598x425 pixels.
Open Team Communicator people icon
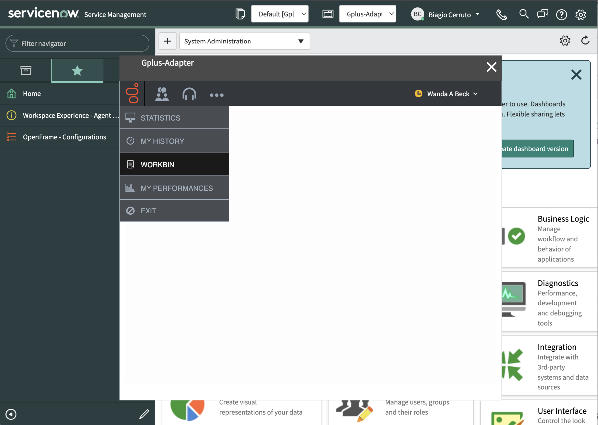click(x=162, y=94)
